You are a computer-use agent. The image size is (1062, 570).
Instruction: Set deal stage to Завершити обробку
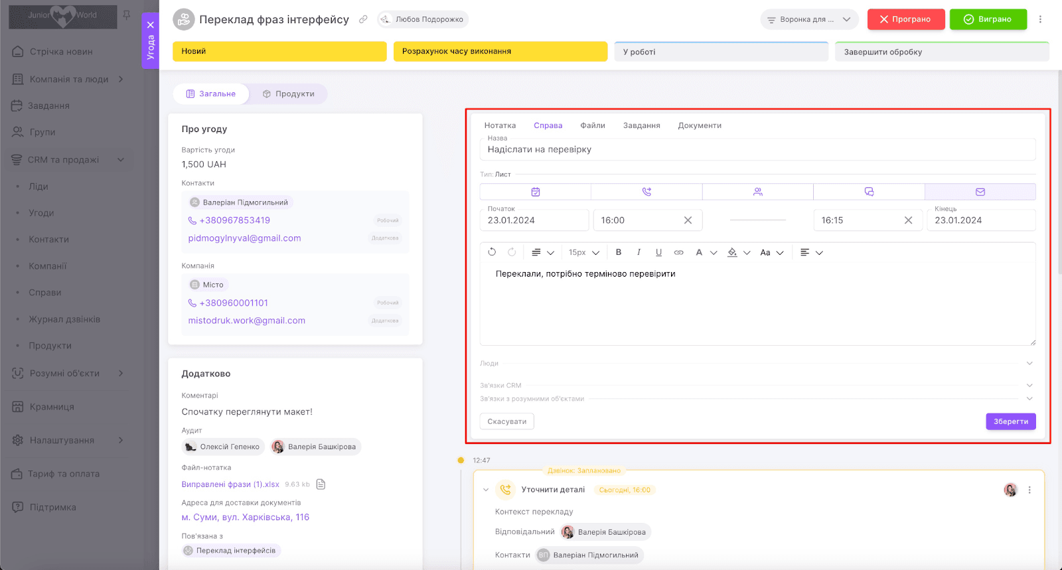coord(942,52)
